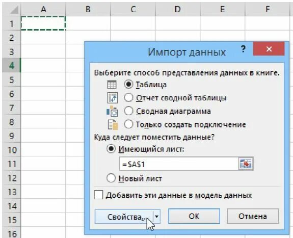The image size is (293, 238).
Task: Select all cells via corner triangle
Action: (x=12, y=9)
